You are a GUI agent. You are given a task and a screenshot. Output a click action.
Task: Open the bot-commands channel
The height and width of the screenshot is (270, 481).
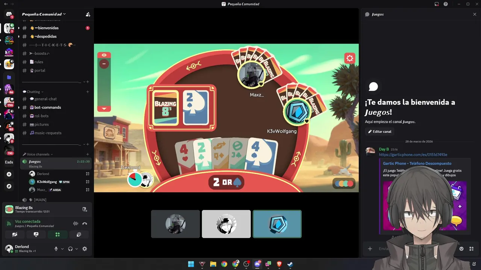(55, 107)
